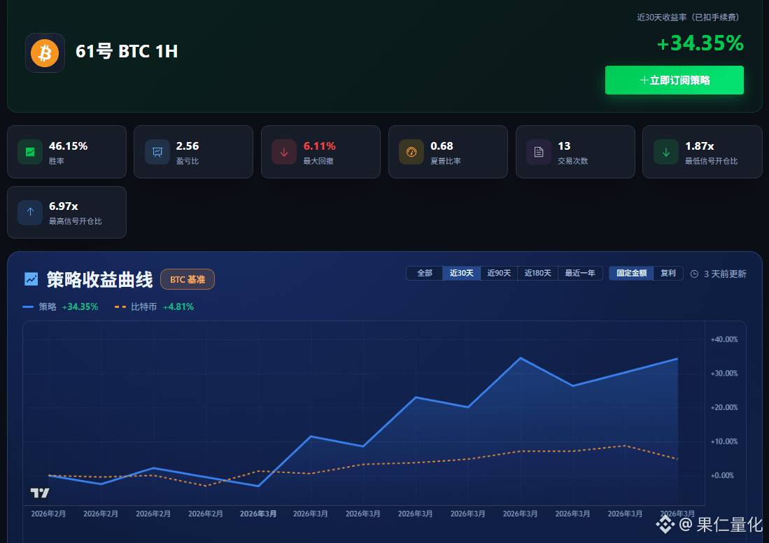Click the green down-arrow lowest signal icon
This screenshot has width=769, height=543.
[x=666, y=152]
